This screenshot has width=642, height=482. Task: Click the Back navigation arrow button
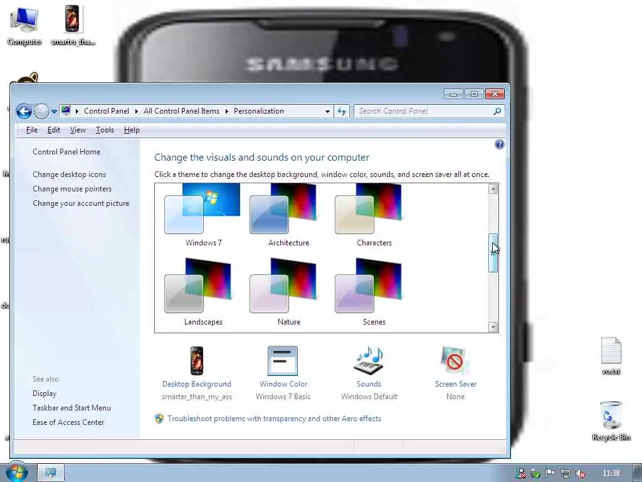(x=24, y=111)
